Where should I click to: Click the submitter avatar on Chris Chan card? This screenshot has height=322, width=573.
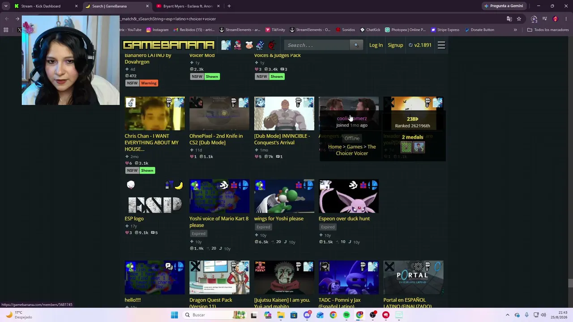pyautogui.click(x=130, y=103)
